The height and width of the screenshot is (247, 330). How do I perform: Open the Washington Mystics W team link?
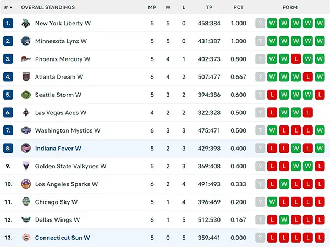click(68, 130)
